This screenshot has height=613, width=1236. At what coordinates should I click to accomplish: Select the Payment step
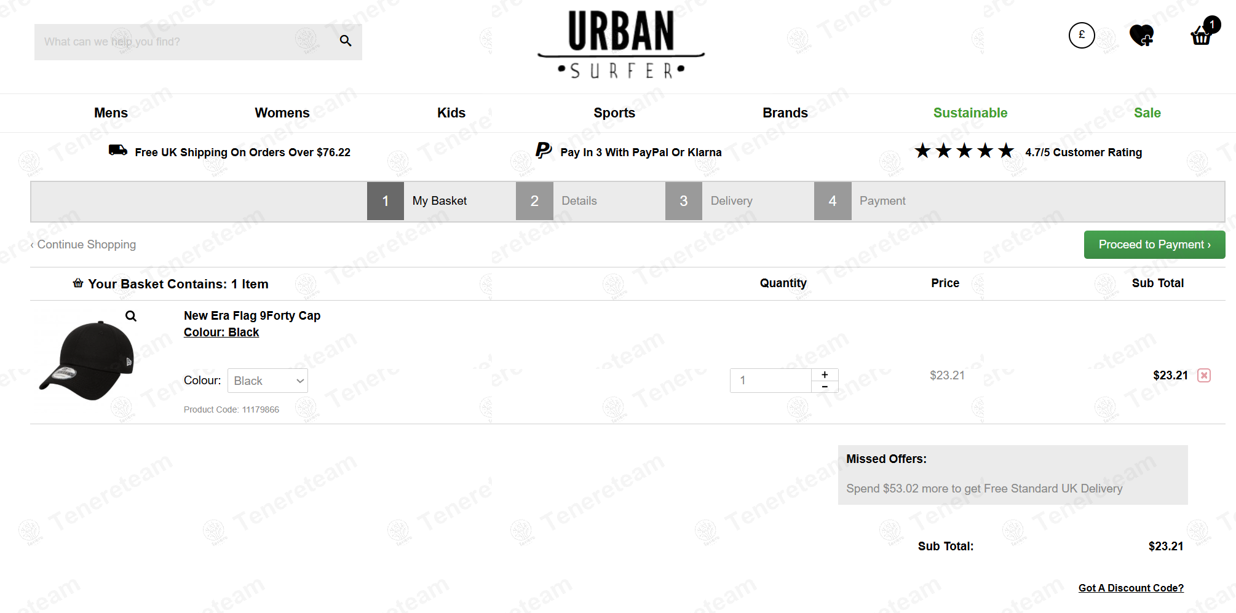[860, 201]
